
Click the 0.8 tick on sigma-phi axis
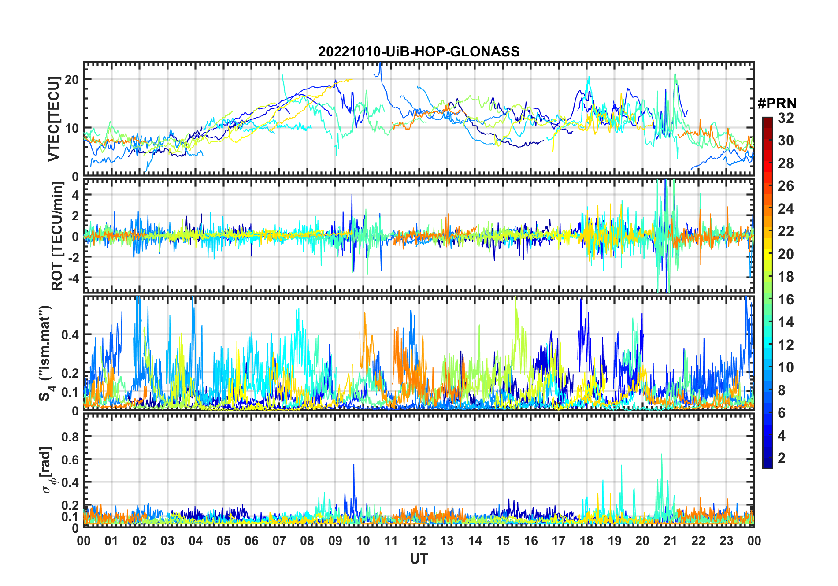click(70, 437)
